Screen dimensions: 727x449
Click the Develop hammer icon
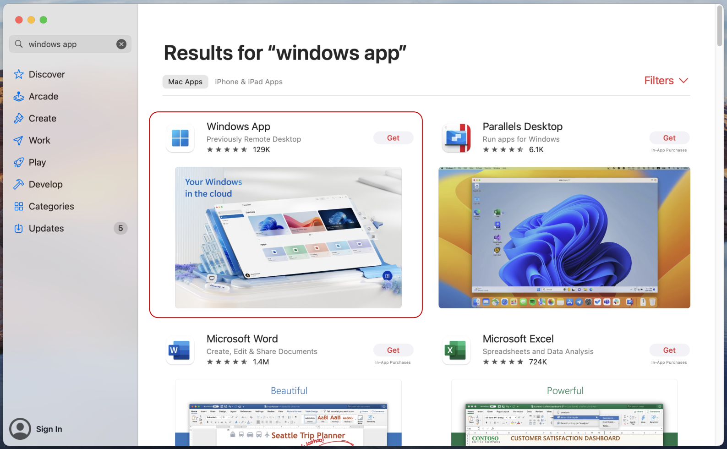(x=19, y=184)
